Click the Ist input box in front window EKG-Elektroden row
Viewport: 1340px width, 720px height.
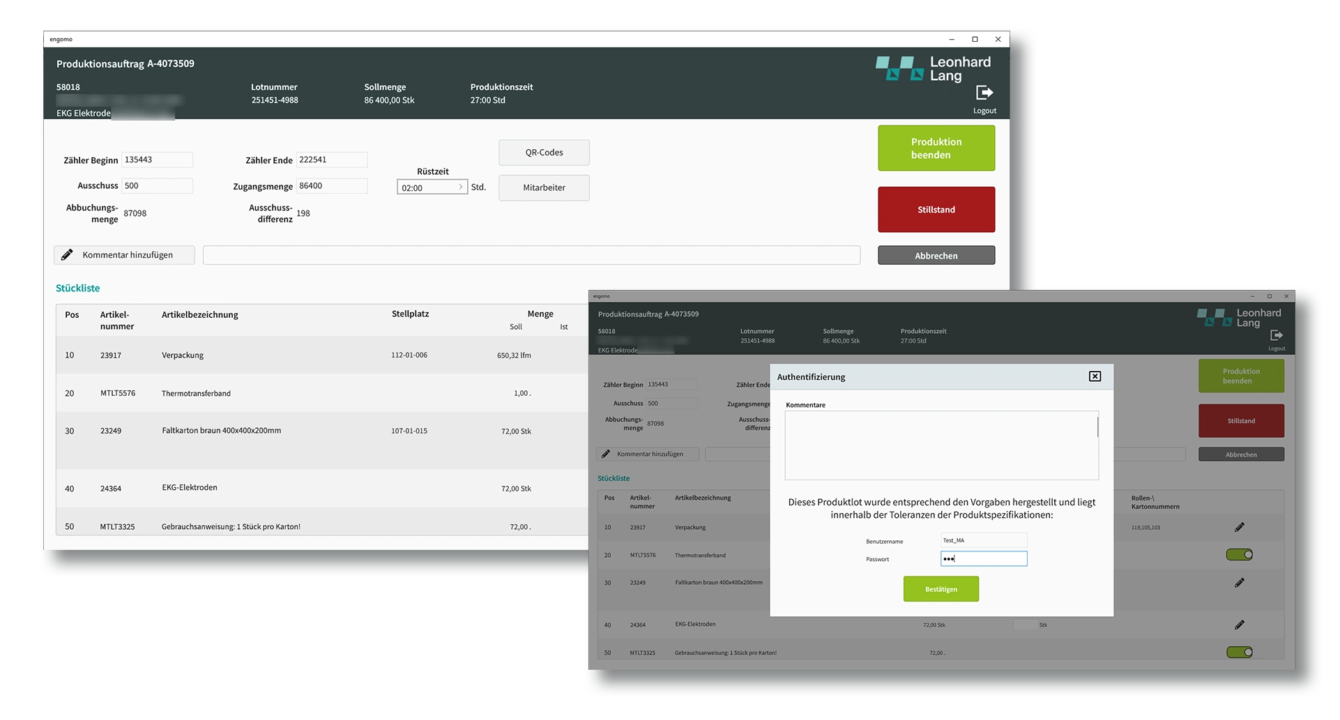[1025, 625]
